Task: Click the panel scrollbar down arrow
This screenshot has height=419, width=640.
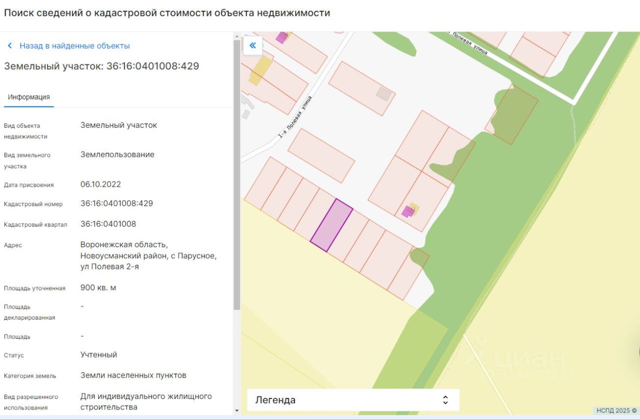Action: click(x=236, y=411)
